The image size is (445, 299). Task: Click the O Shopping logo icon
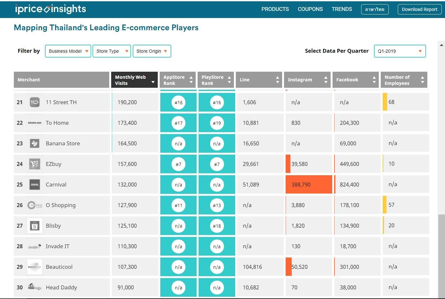pos(35,205)
